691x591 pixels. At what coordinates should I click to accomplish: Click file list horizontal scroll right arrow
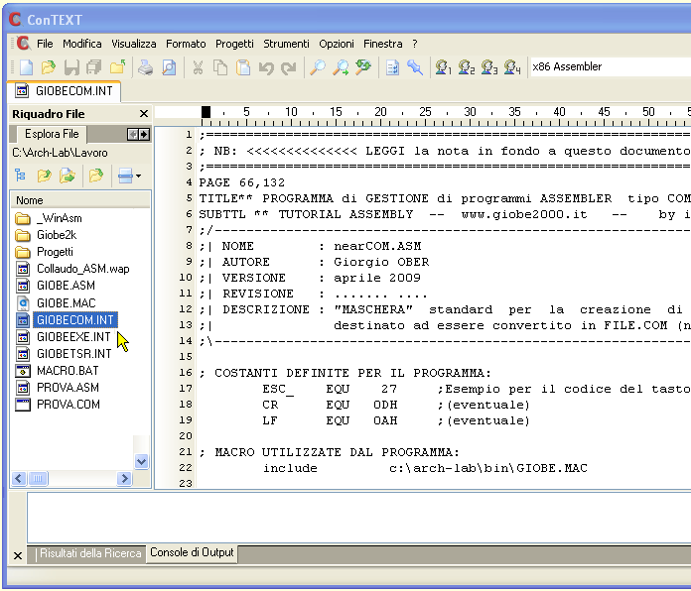[x=124, y=478]
